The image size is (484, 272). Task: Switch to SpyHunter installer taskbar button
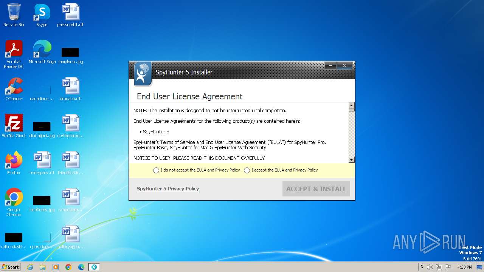tap(94, 267)
